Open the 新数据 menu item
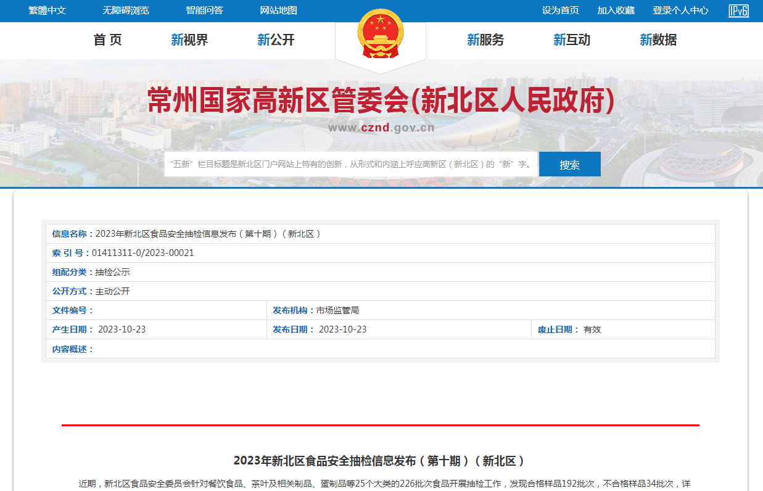The width and height of the screenshot is (763, 491). (x=658, y=40)
